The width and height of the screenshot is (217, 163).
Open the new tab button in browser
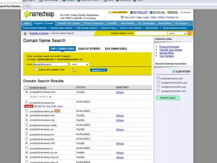[27, 6]
